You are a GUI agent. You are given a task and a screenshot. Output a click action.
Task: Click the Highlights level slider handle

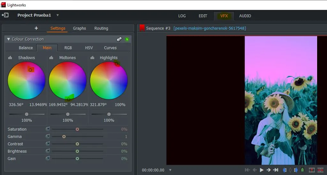(x=109, y=114)
